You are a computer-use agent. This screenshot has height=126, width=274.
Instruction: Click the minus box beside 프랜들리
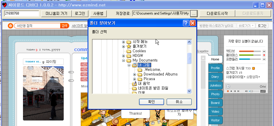point(264,59)
